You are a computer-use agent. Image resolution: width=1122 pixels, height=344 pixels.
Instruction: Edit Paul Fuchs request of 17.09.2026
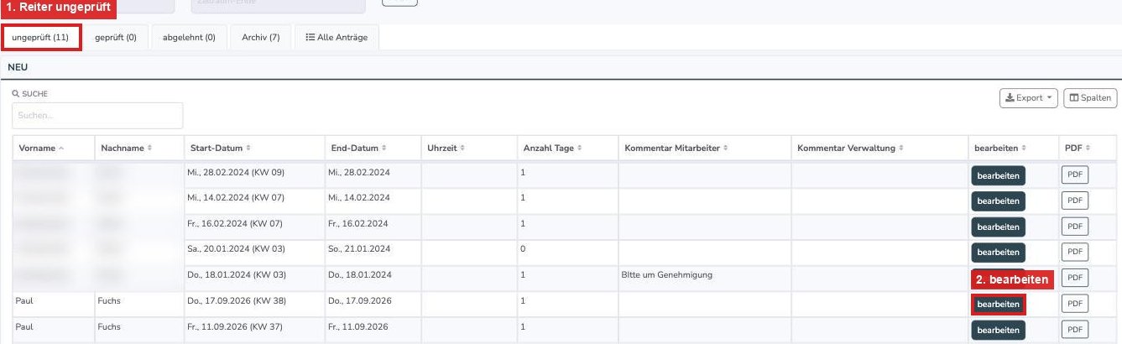tap(998, 304)
